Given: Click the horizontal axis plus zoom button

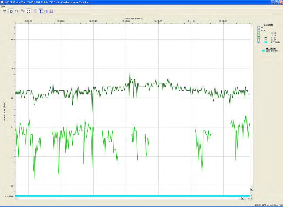Looking at the screenshot, I should (242, 198).
